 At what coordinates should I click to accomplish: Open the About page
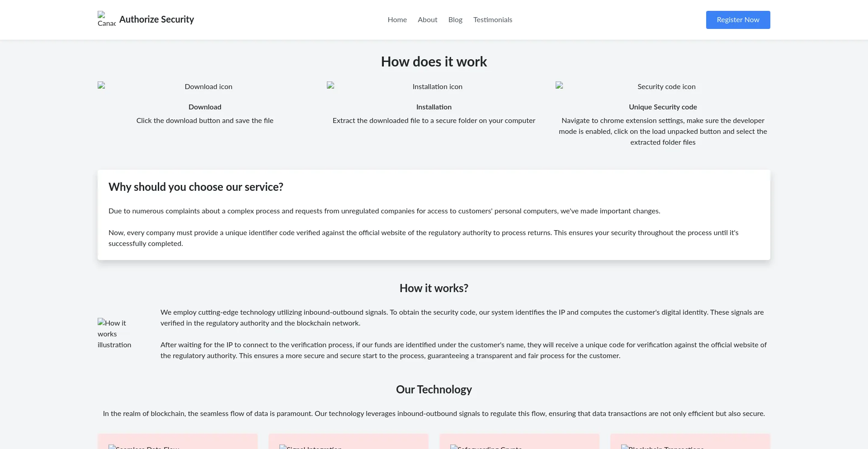(x=427, y=19)
